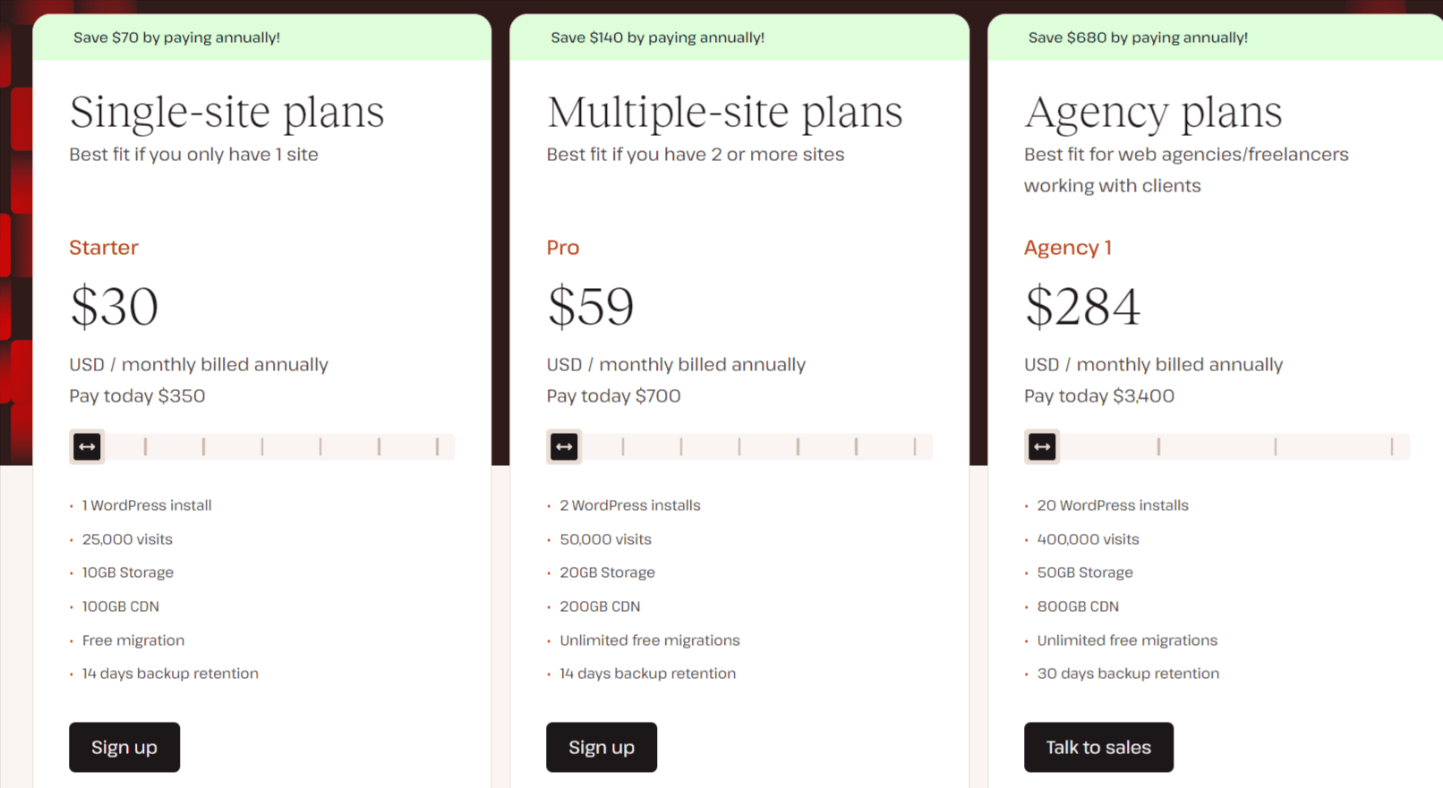Click the "Save $680 by paying annually" banner

coord(1138,38)
